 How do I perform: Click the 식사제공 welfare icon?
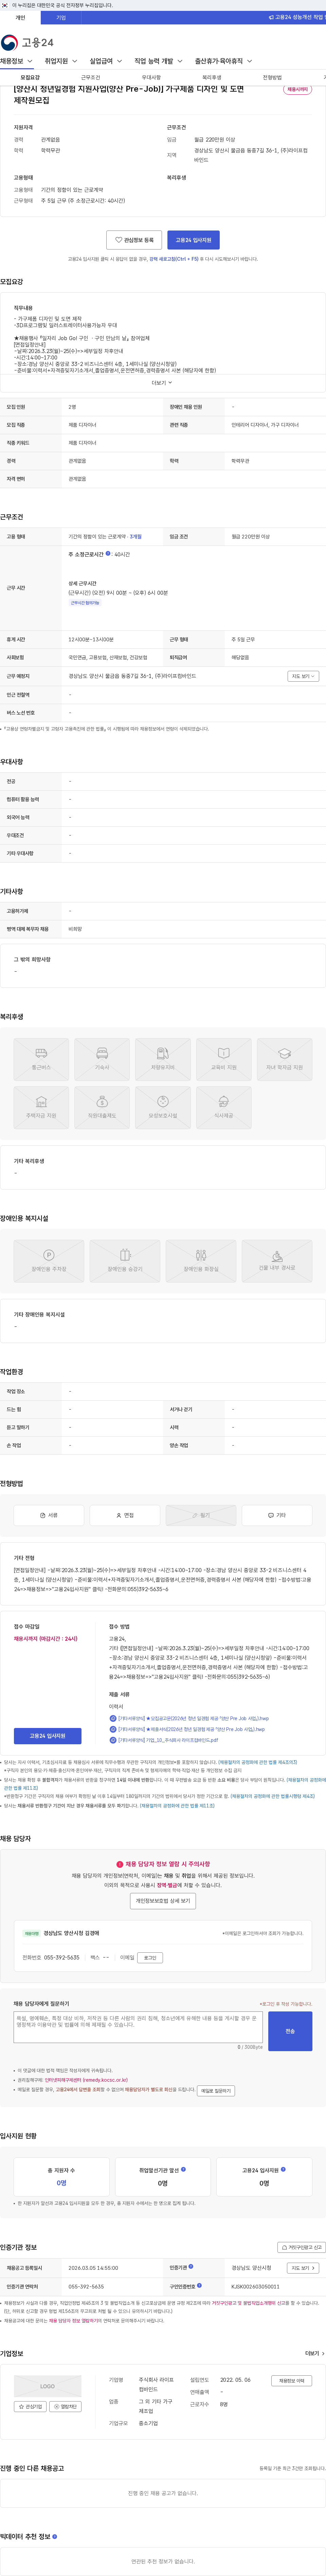coord(224,1108)
